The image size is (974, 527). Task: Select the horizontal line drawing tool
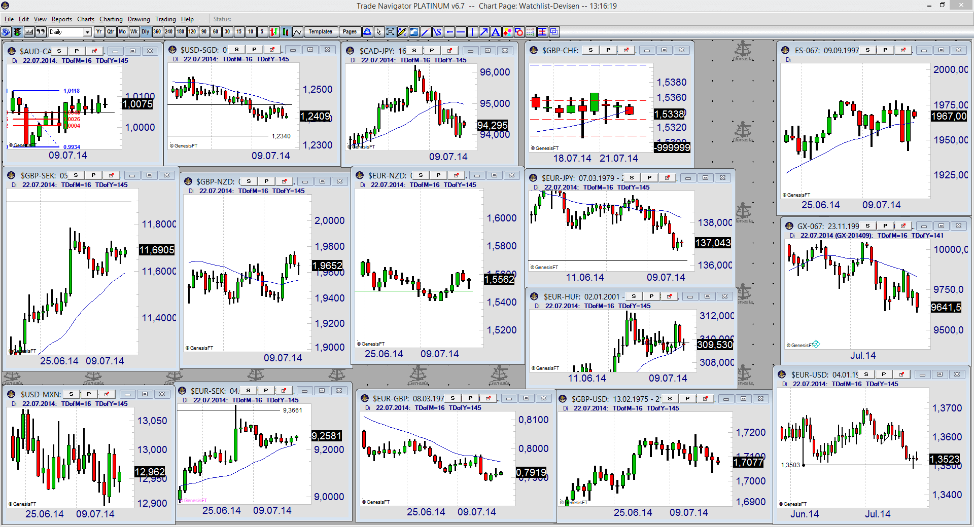(x=461, y=32)
